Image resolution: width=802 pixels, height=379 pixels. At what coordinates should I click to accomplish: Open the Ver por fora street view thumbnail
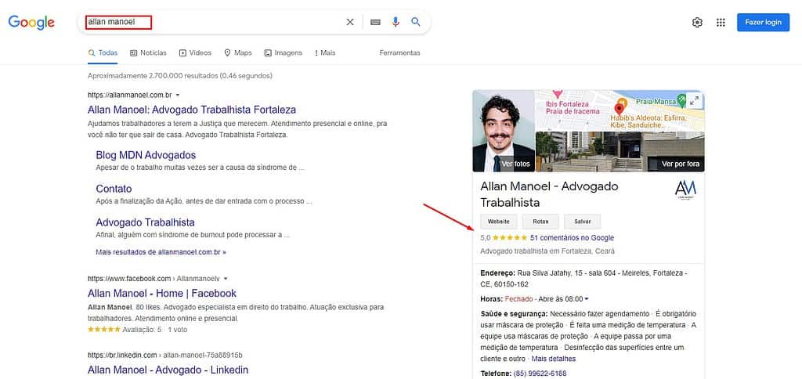click(x=620, y=151)
